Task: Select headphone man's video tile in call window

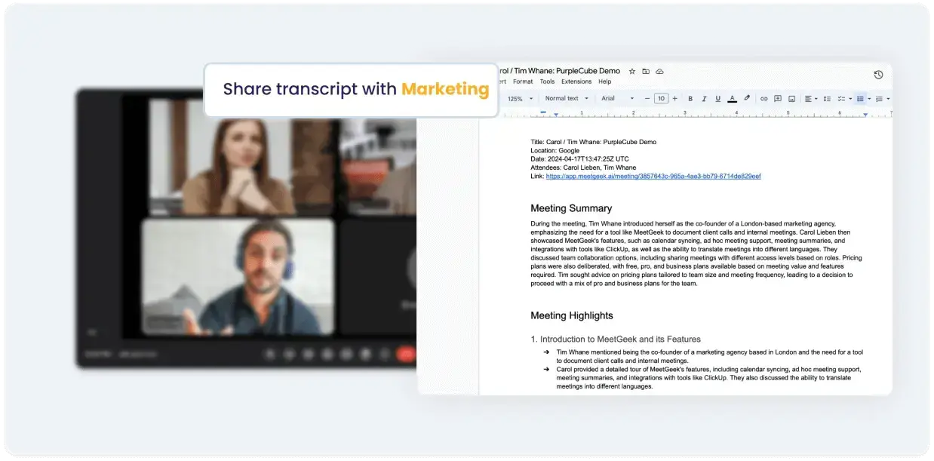Action: pos(238,277)
